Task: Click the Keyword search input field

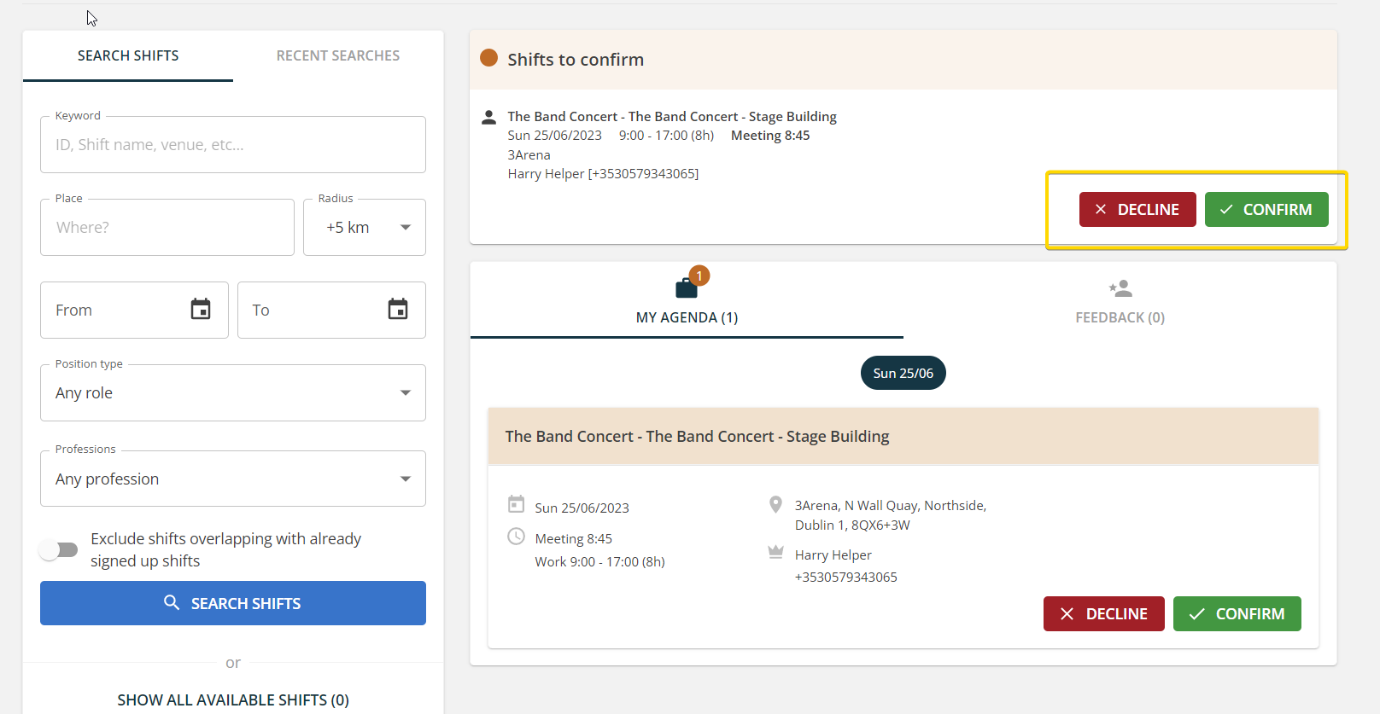Action: click(233, 145)
